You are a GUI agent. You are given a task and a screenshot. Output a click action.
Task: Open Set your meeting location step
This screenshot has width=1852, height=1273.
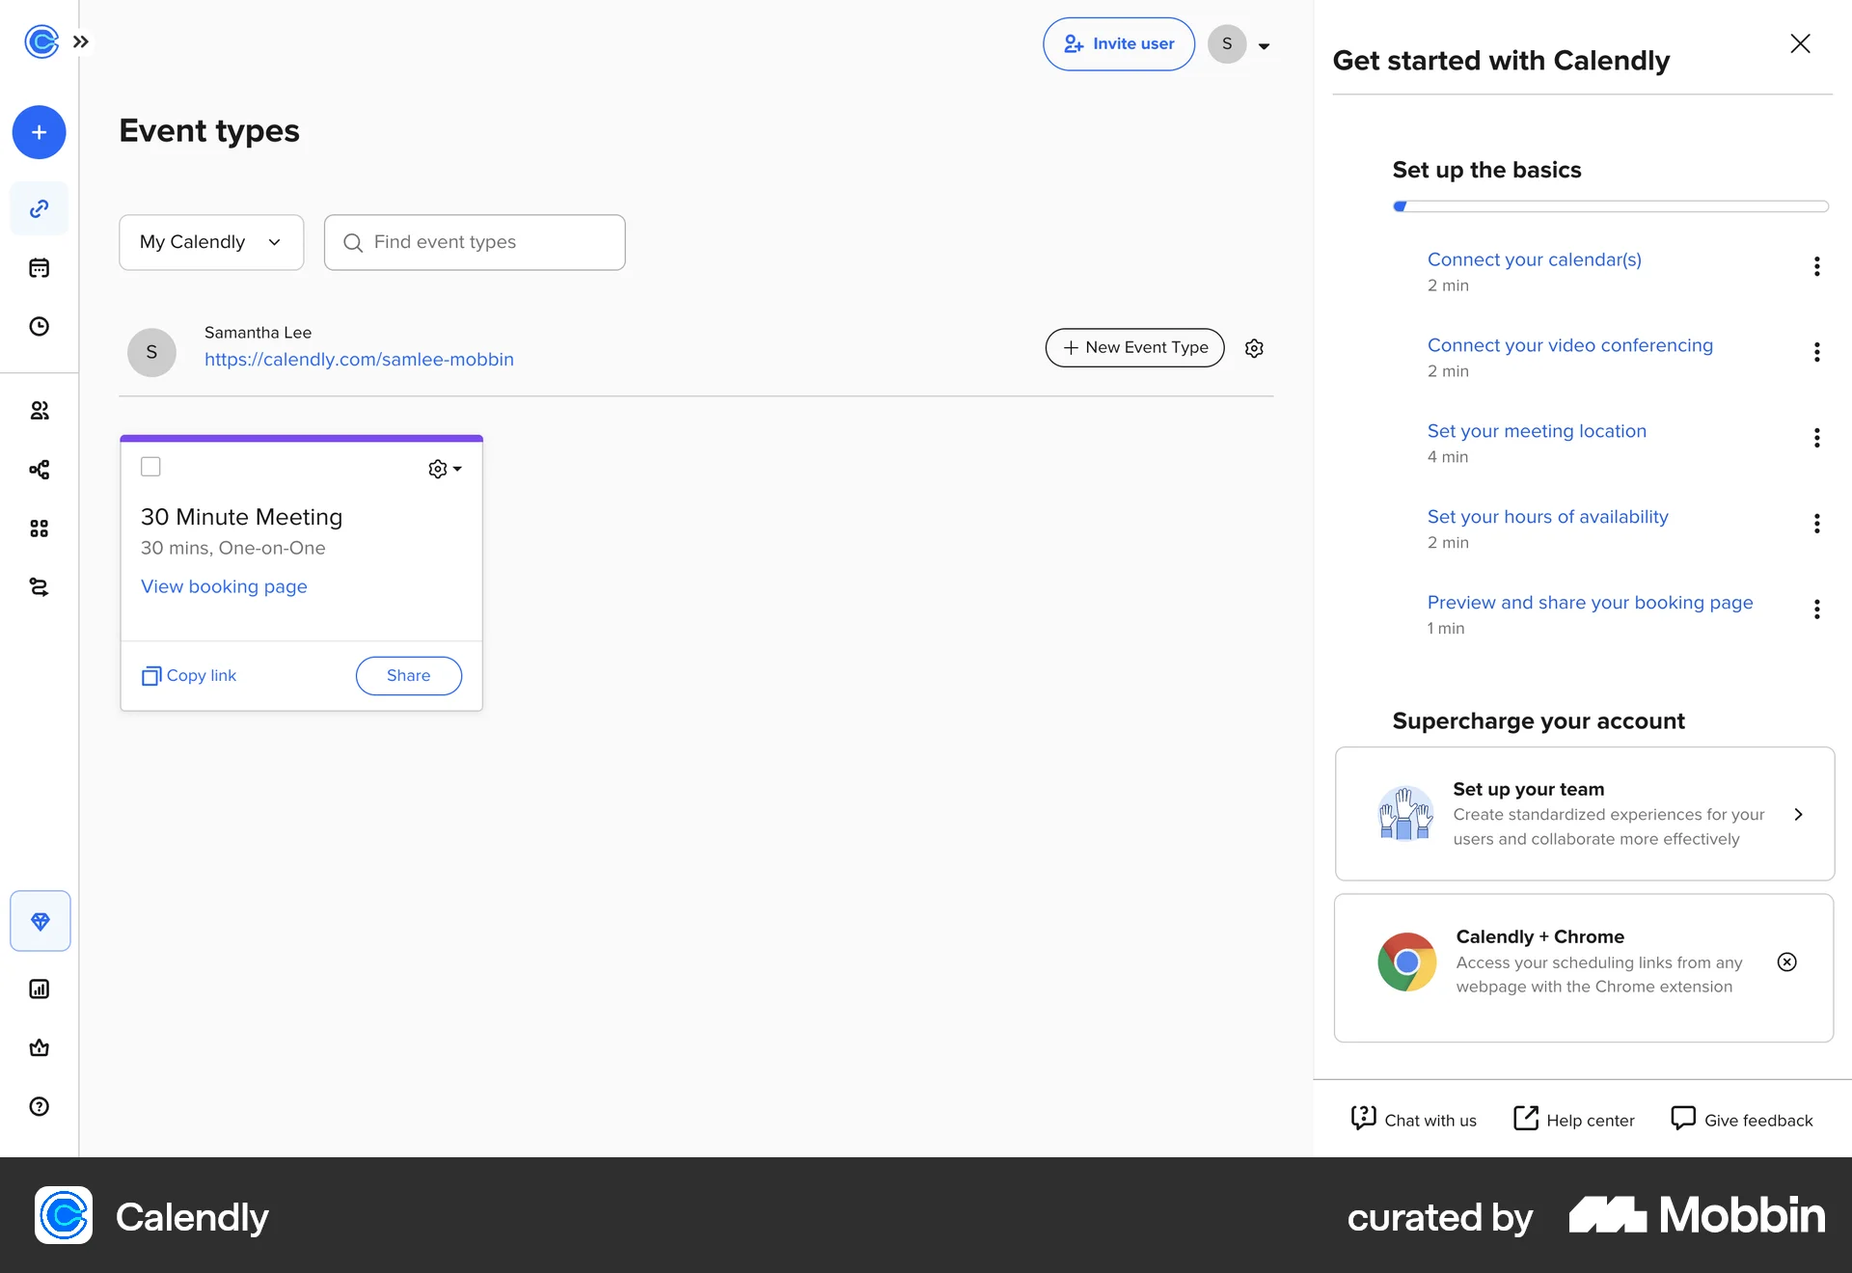click(x=1537, y=431)
